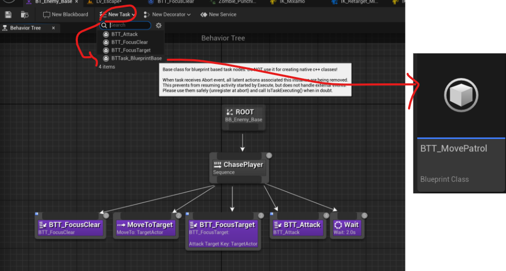Select the ChasePlayer Sequence node
The image size is (506, 271).
(239, 168)
